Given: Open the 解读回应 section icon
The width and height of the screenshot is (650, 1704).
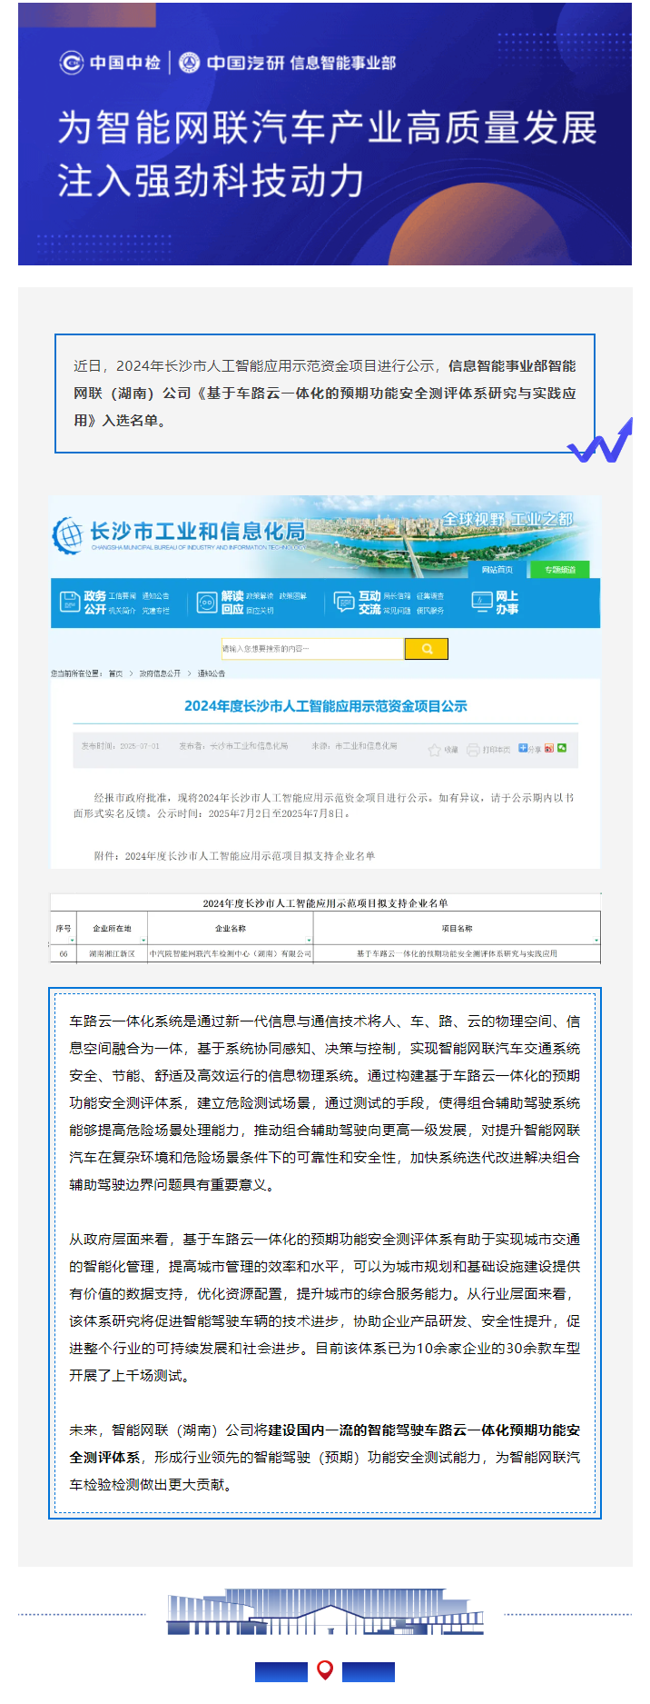Looking at the screenshot, I should click(207, 602).
